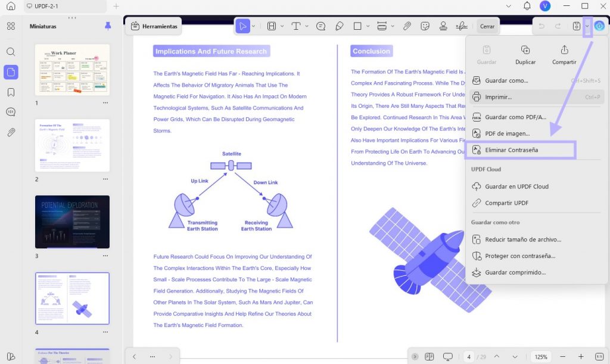Screen dimensions: 610x364
Task: Select the pencil drawing tool
Action: 339,26
